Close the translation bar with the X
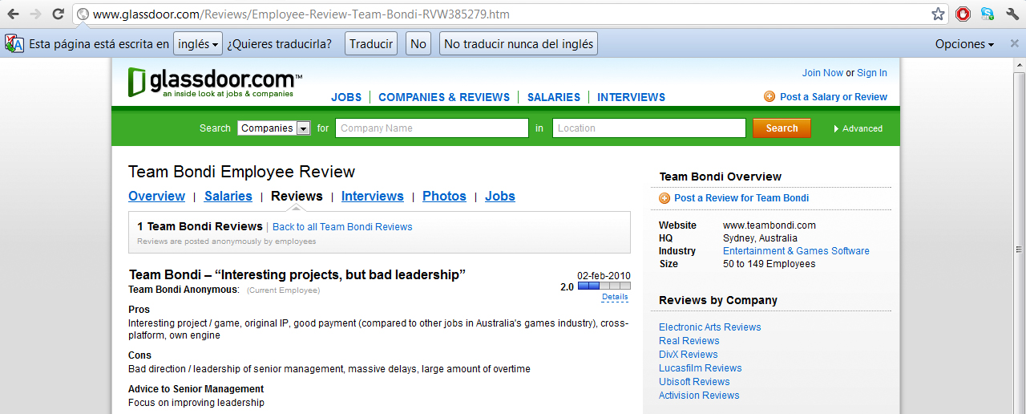Image resolution: width=1026 pixels, height=414 pixels. [x=1014, y=44]
